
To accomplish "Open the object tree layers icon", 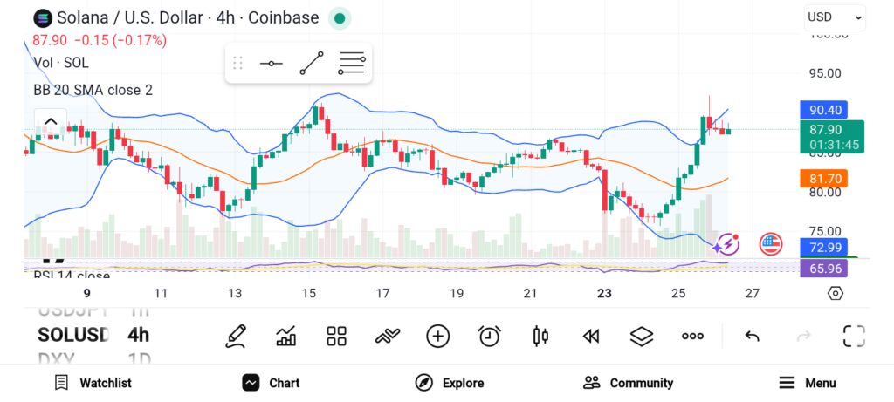I will pos(642,336).
